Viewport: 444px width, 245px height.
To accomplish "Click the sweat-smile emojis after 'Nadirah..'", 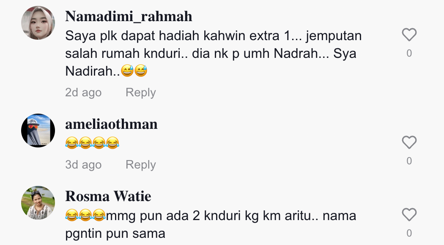I will click(x=134, y=71).
